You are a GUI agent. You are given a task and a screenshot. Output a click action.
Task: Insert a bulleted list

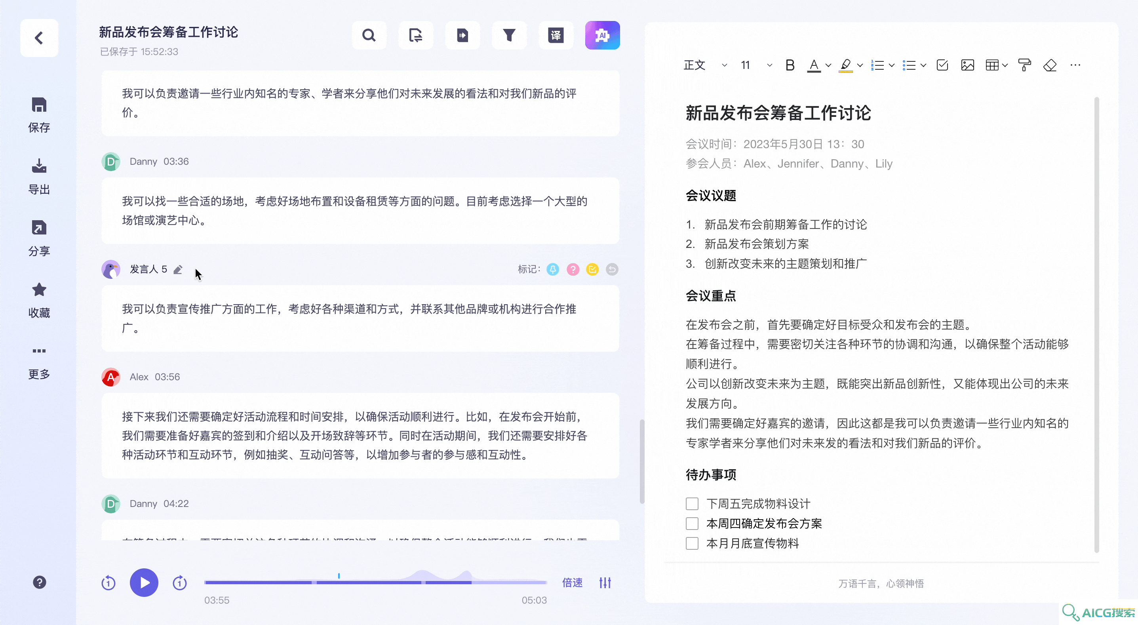point(909,65)
